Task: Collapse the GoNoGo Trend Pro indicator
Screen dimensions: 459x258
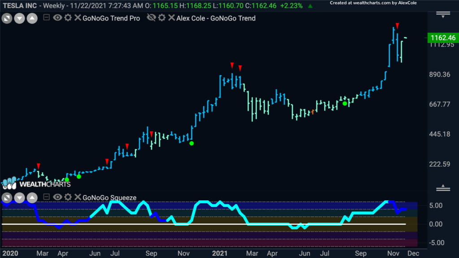Action: [46, 17]
